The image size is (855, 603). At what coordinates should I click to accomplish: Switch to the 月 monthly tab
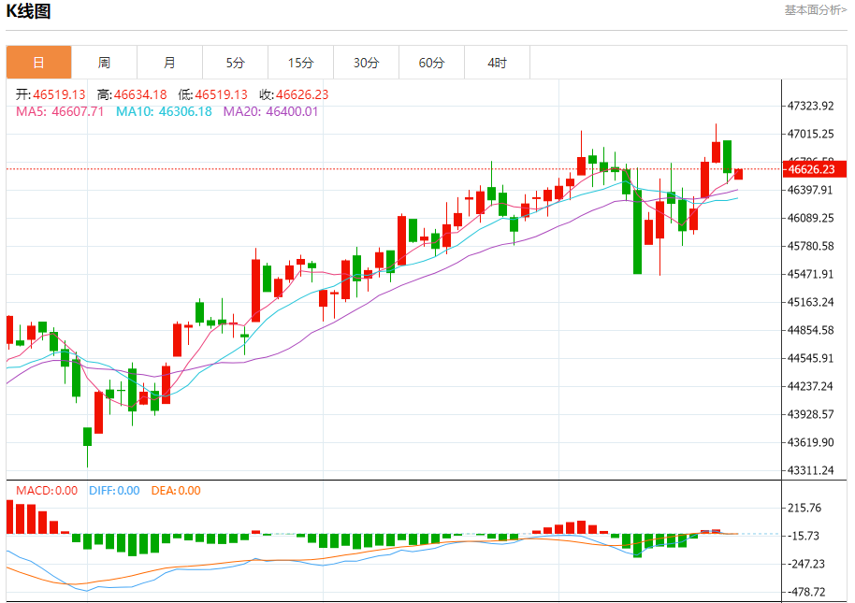click(169, 63)
